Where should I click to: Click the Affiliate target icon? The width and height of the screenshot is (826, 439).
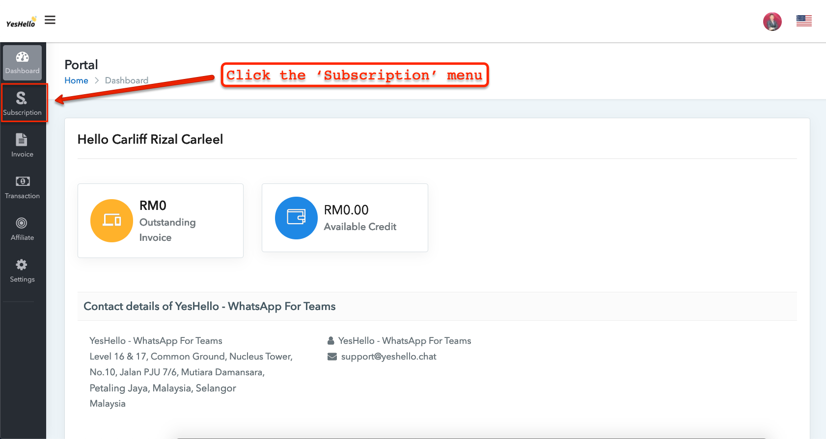pos(22,223)
